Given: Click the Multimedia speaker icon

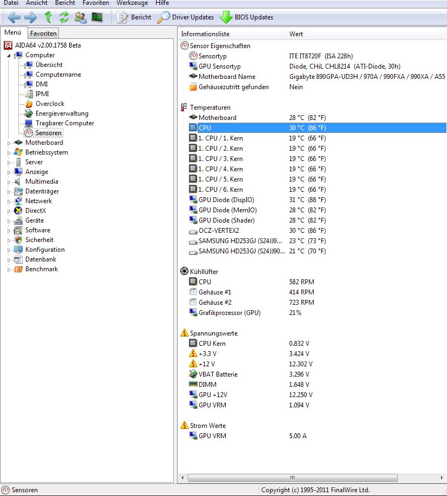Looking at the screenshot, I should 18,182.
